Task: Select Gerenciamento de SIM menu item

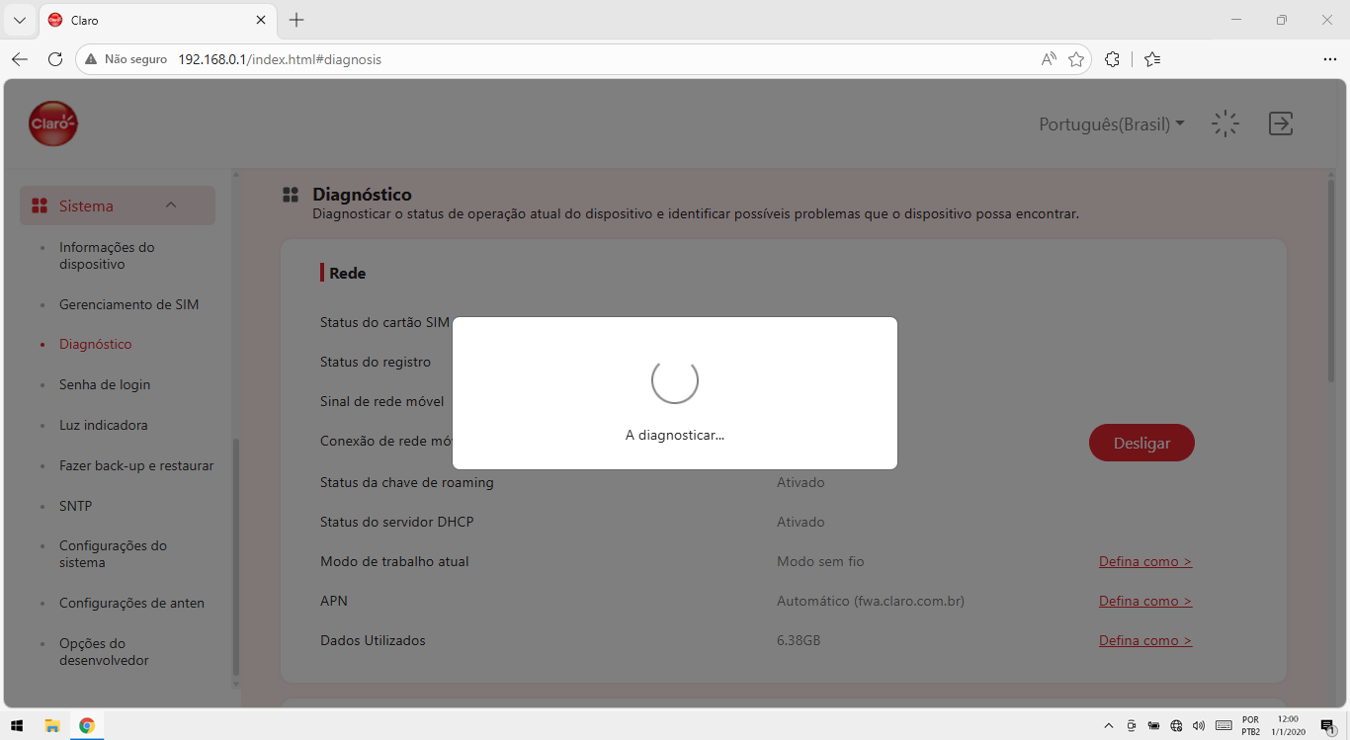Action: 128,304
